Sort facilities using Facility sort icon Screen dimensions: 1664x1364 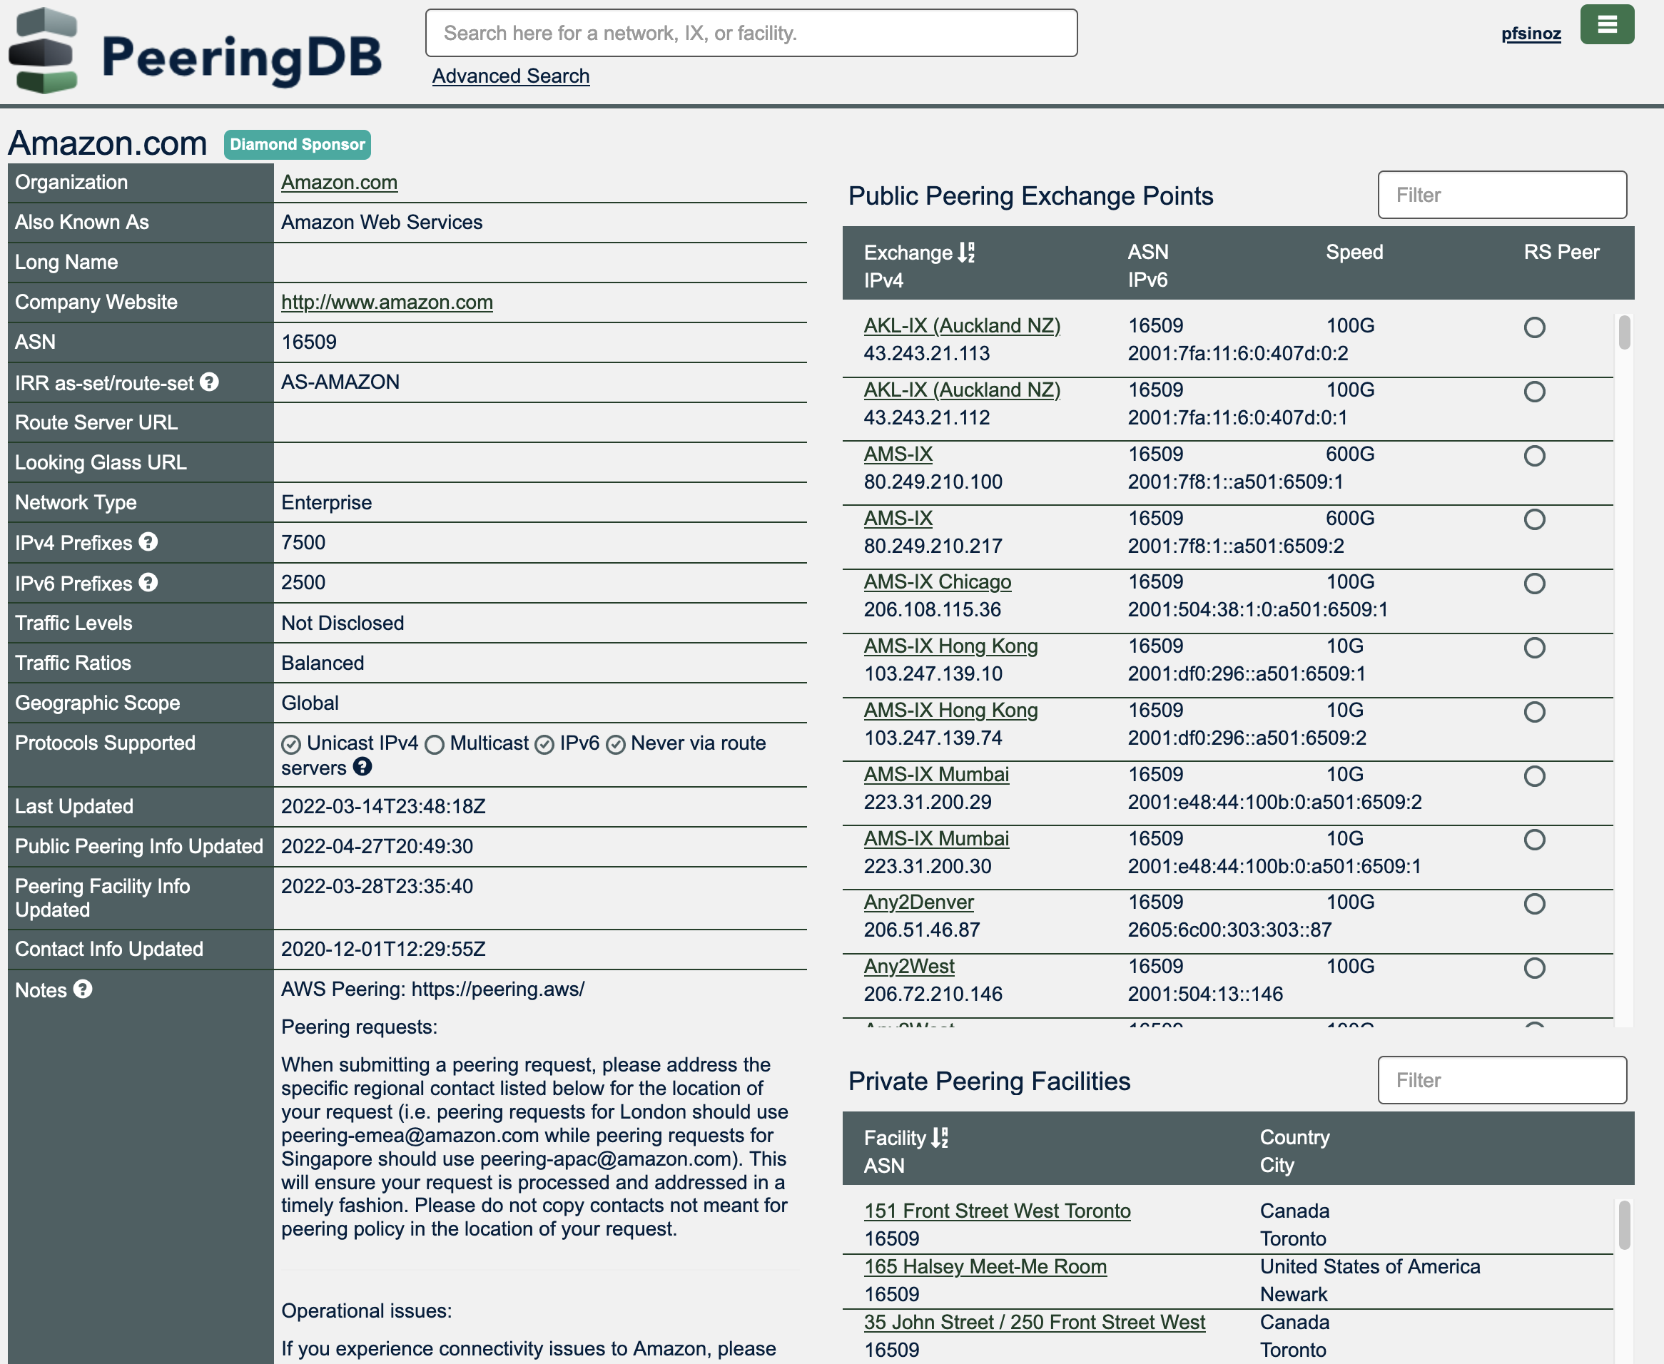pos(939,1137)
